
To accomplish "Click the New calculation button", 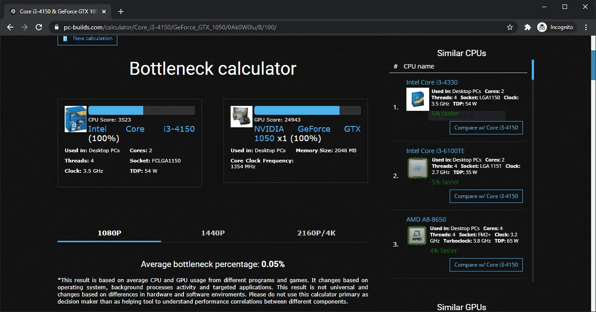I will click(x=87, y=39).
